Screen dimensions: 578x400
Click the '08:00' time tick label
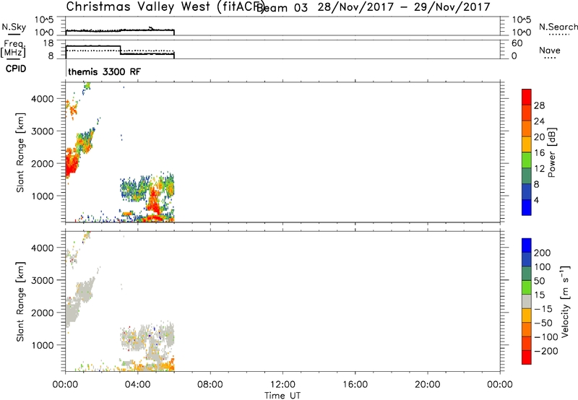(210, 385)
